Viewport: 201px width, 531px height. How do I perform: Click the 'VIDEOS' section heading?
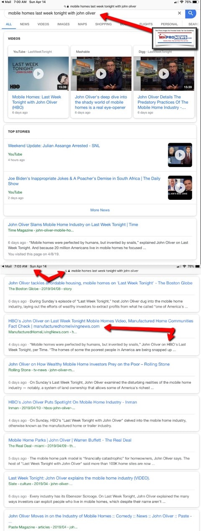click(x=15, y=38)
